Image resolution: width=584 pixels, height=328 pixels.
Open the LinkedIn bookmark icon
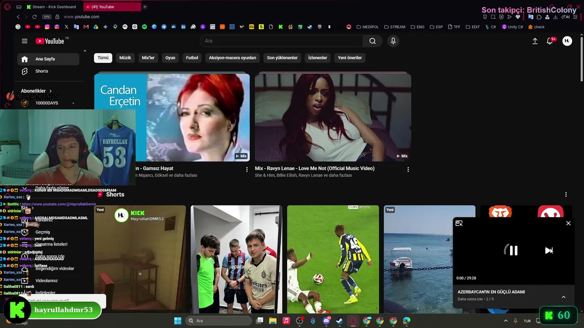[x=183, y=27]
